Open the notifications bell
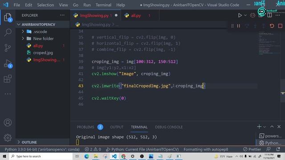285x160 pixels. pyautogui.click(x=278, y=149)
